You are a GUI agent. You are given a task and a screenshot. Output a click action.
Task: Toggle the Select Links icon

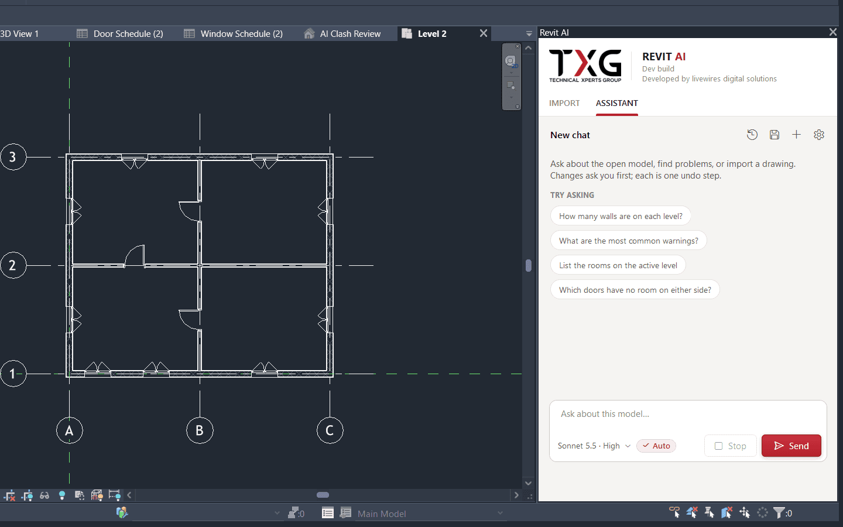(674, 512)
